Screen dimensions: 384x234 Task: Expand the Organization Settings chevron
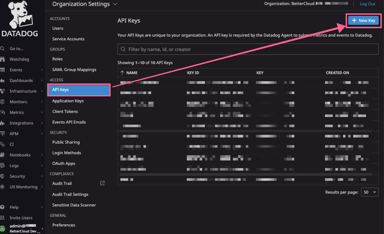[115, 4]
